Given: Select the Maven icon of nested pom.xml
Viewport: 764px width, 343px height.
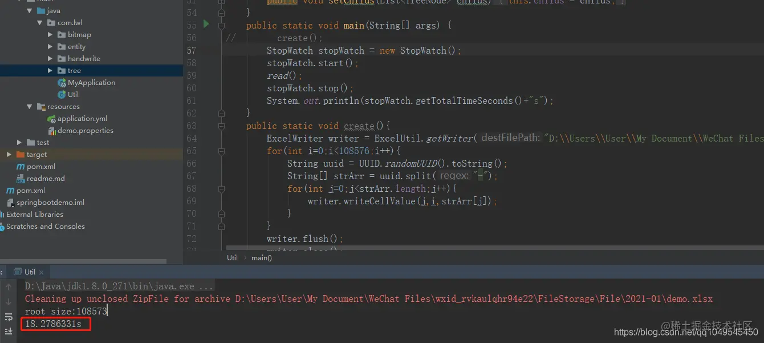Looking at the screenshot, I should 21,167.
